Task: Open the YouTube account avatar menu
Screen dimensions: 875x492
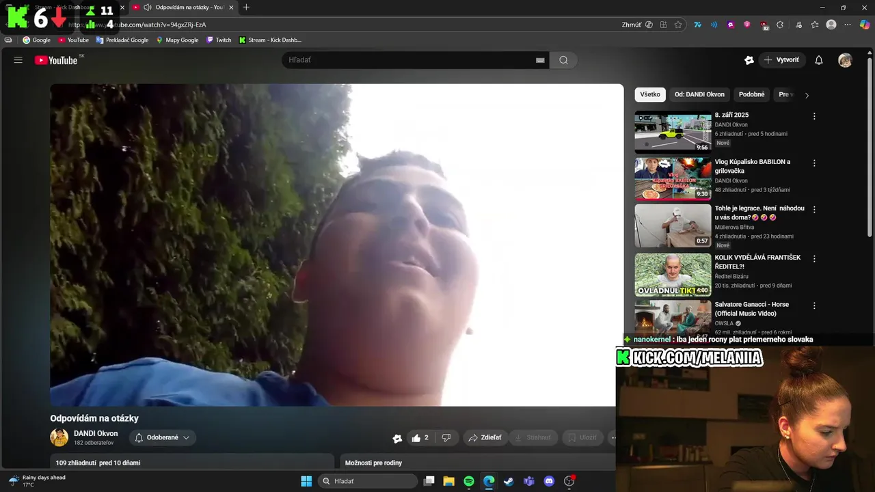Action: click(x=846, y=60)
